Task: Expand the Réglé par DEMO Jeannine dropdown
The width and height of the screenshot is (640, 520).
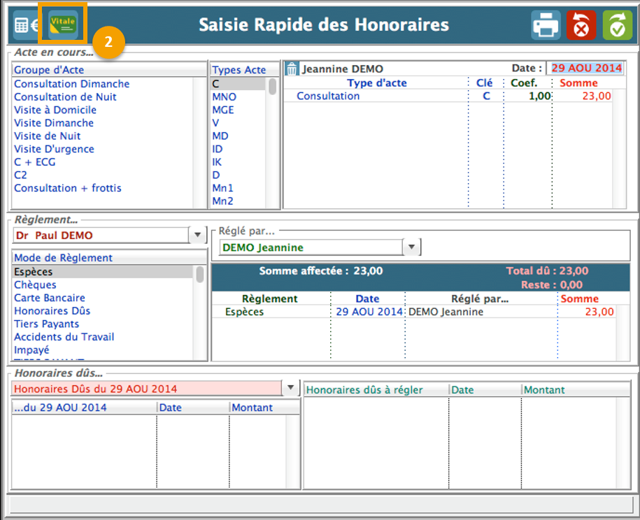Action: pos(412,247)
